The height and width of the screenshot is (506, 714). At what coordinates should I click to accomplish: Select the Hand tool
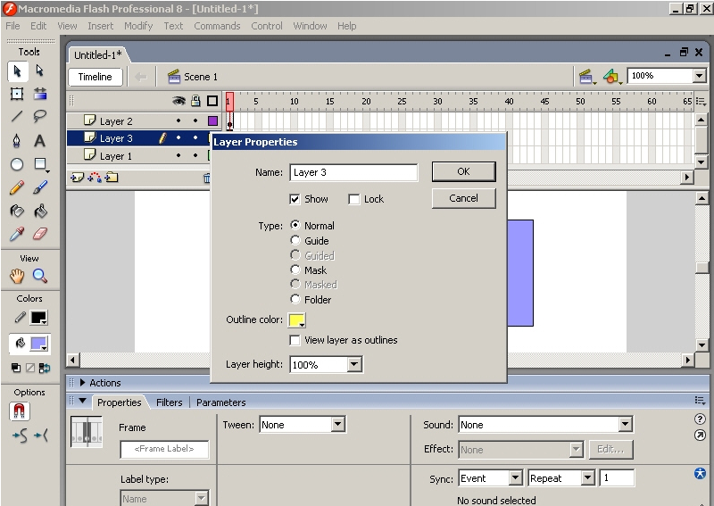[x=17, y=276]
